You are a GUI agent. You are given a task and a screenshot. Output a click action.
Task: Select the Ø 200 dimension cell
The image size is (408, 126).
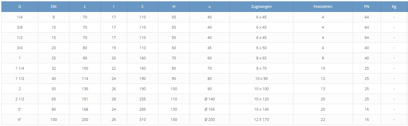pos(209,120)
